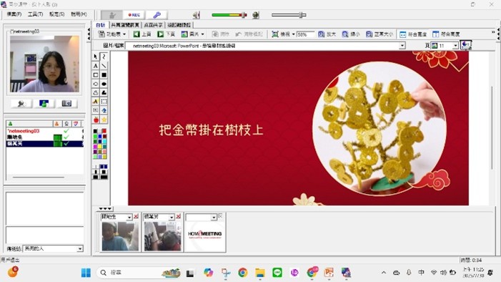Image resolution: width=501 pixels, height=282 pixels.
Task: Click the normal size button
Action: click(380, 34)
